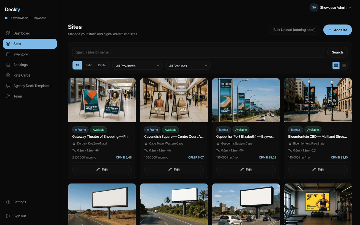Open Rate Cards in the sidebar
Viewport: 360px width, 225px height.
point(30,75)
